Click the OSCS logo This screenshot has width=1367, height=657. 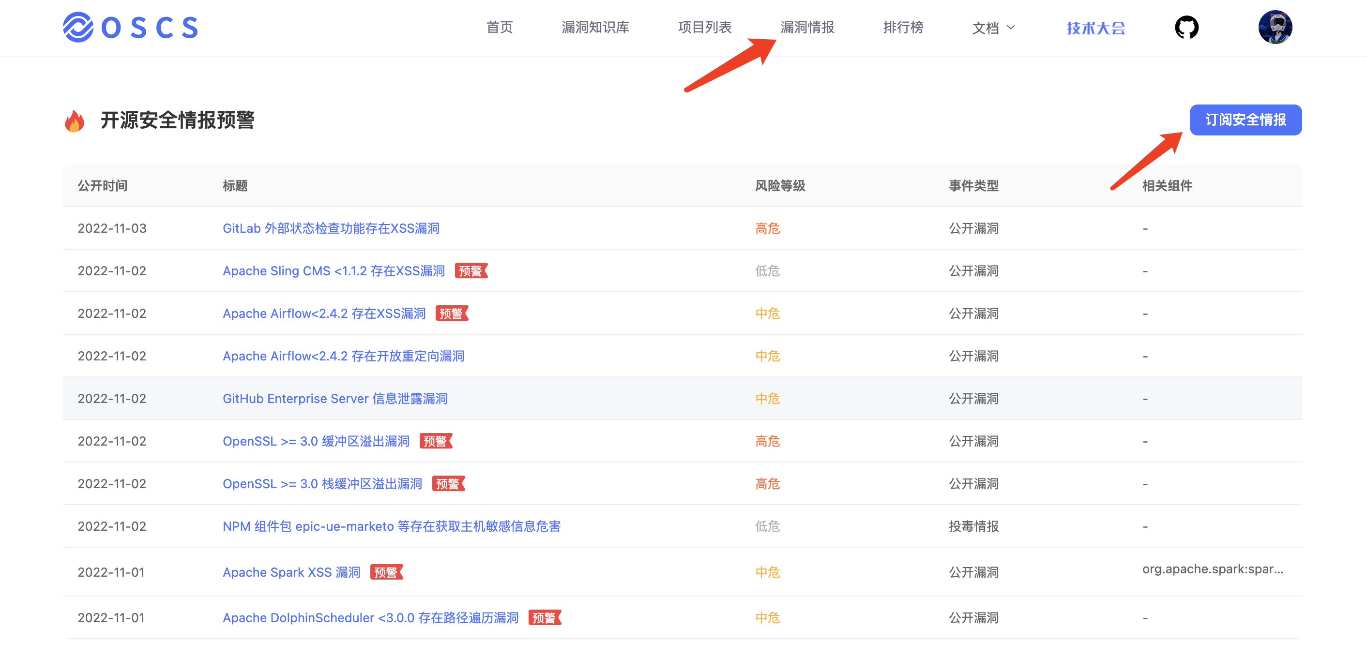131,27
